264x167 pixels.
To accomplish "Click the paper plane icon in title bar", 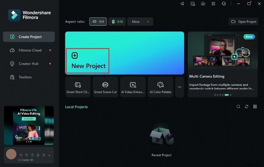I will pyautogui.click(x=182, y=4).
